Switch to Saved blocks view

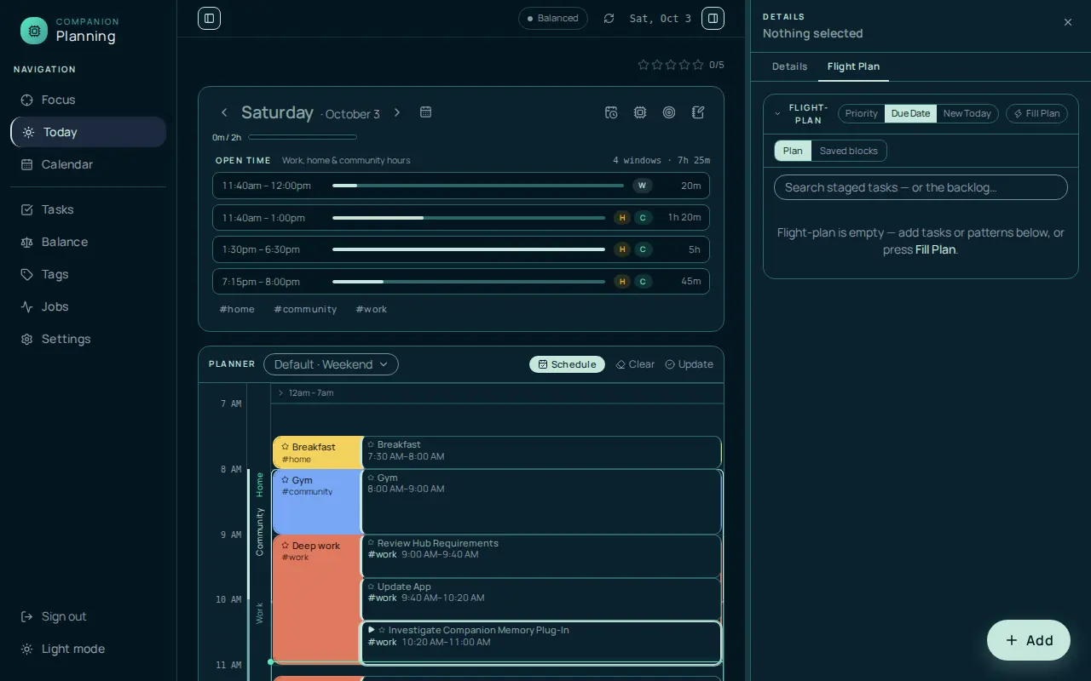(x=849, y=151)
